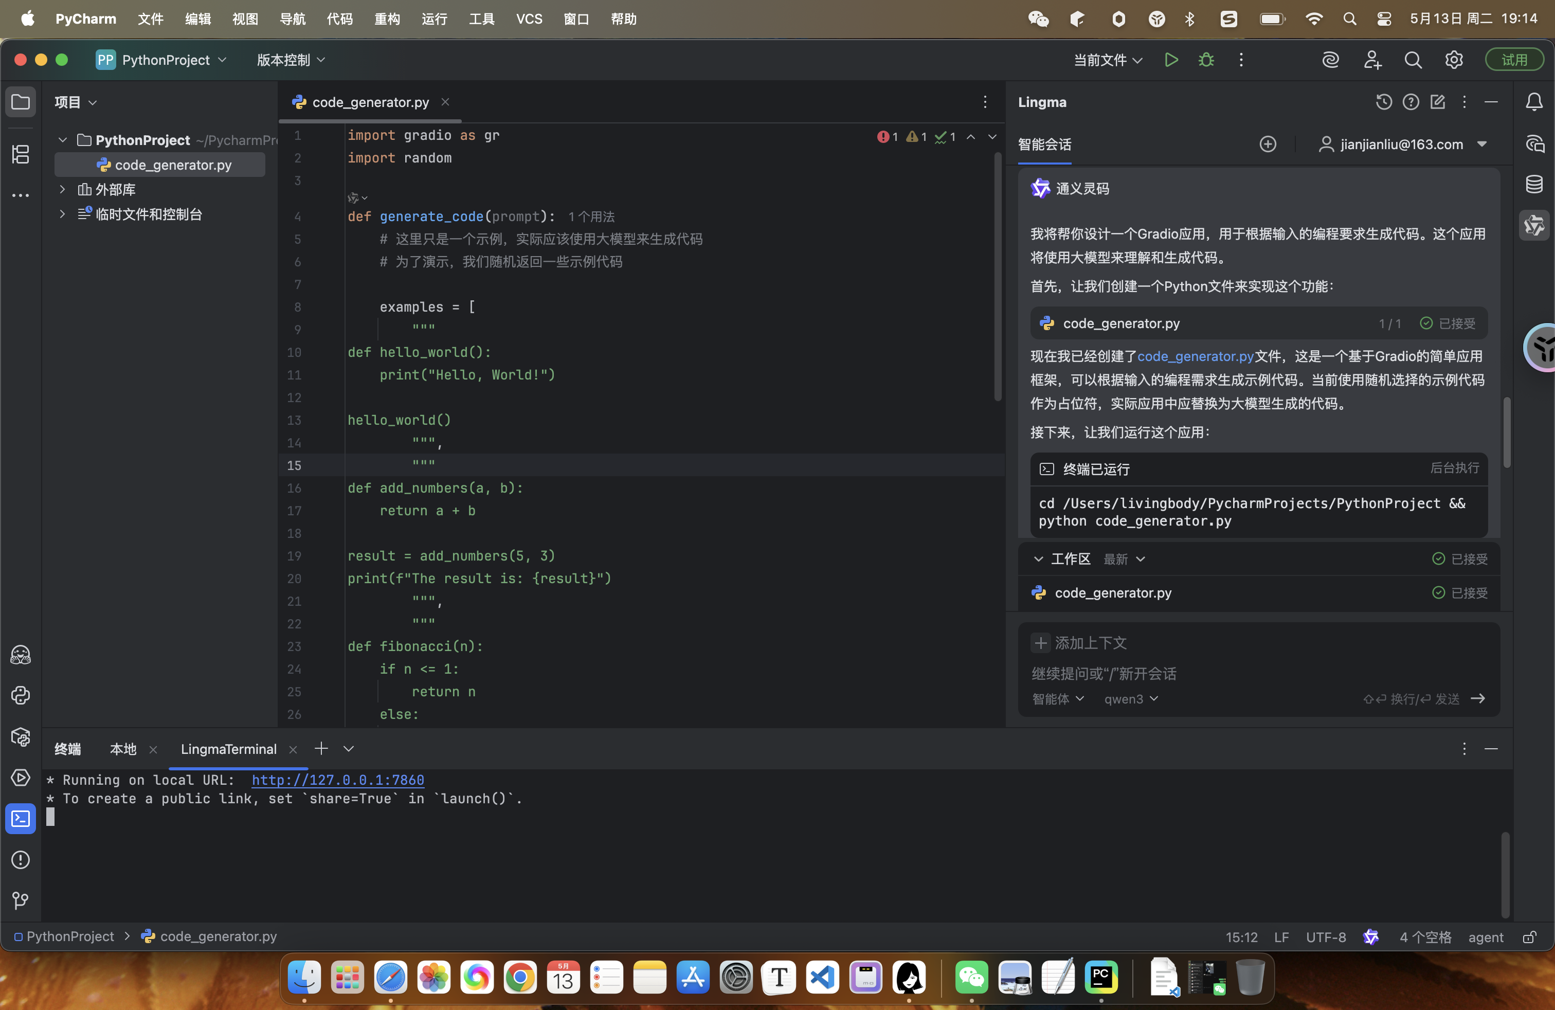Click the Run current file button
1555x1010 pixels.
pos(1171,60)
